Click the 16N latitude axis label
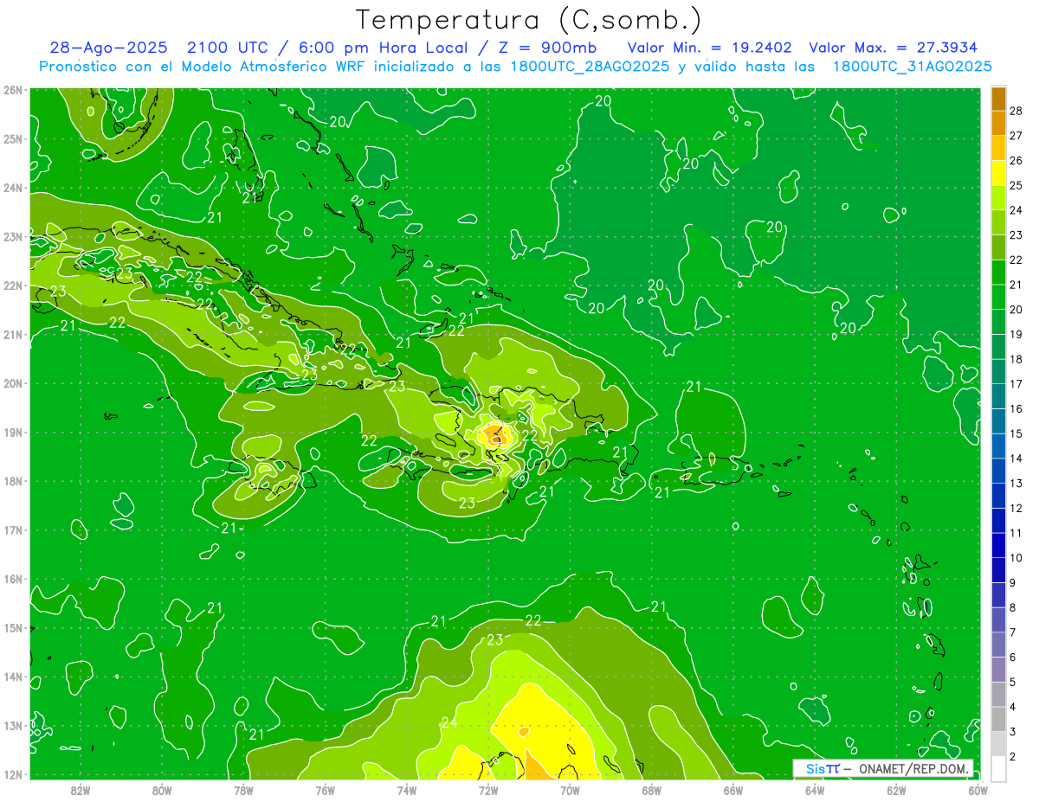This screenshot has width=1039, height=802. pos(13,579)
